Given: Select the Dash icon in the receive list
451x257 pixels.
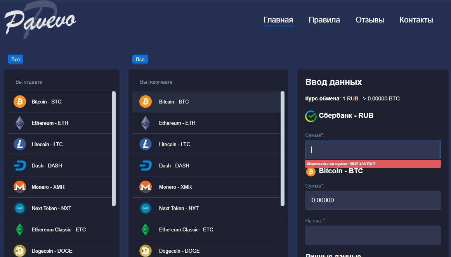Looking at the screenshot, I should (x=145, y=166).
